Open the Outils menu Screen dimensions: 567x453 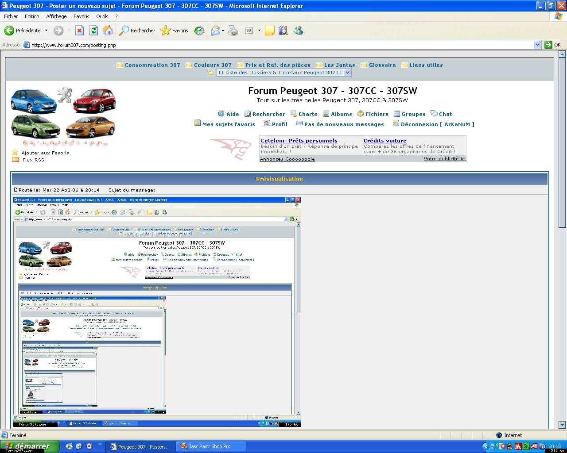click(102, 16)
